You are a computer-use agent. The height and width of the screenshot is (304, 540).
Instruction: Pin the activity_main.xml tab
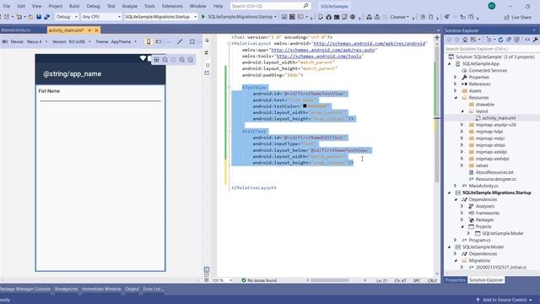(x=89, y=30)
